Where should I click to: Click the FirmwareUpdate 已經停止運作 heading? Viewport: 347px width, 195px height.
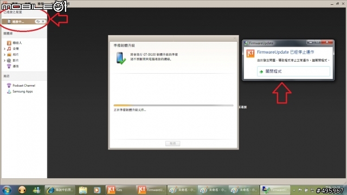point(286,52)
